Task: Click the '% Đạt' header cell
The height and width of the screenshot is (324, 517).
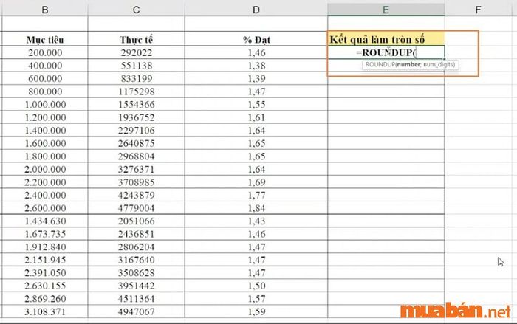Action: (256, 40)
